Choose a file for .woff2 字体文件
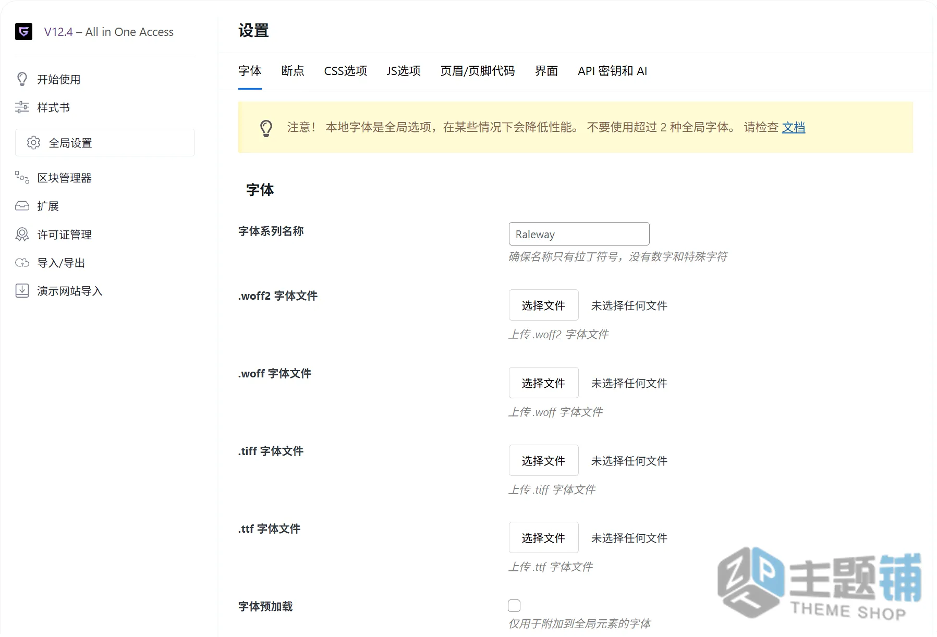937x637 pixels. 543,305
